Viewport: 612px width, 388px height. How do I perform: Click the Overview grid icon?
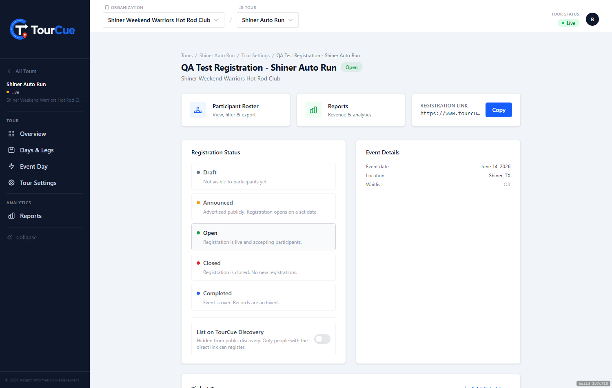coord(11,134)
